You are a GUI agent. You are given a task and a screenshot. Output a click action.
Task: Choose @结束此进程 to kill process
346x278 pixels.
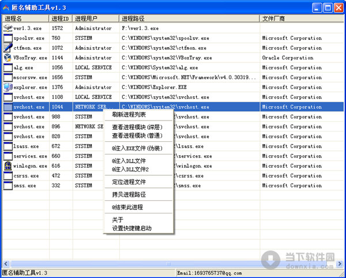point(138,207)
